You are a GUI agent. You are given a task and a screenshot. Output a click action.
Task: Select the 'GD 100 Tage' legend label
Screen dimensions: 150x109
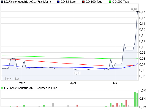point(94,2)
